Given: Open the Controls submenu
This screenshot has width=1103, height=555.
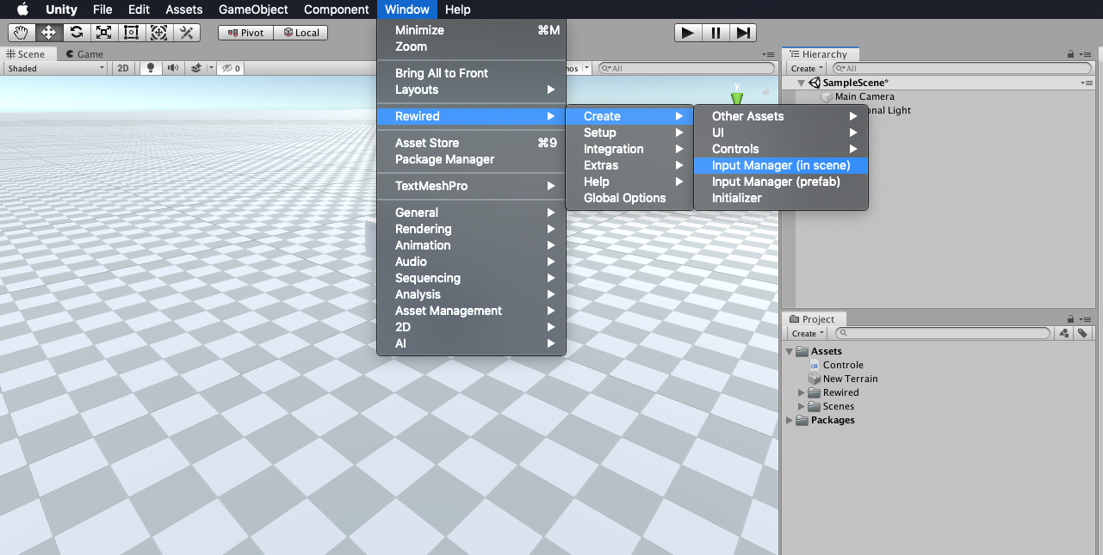Looking at the screenshot, I should tap(781, 149).
